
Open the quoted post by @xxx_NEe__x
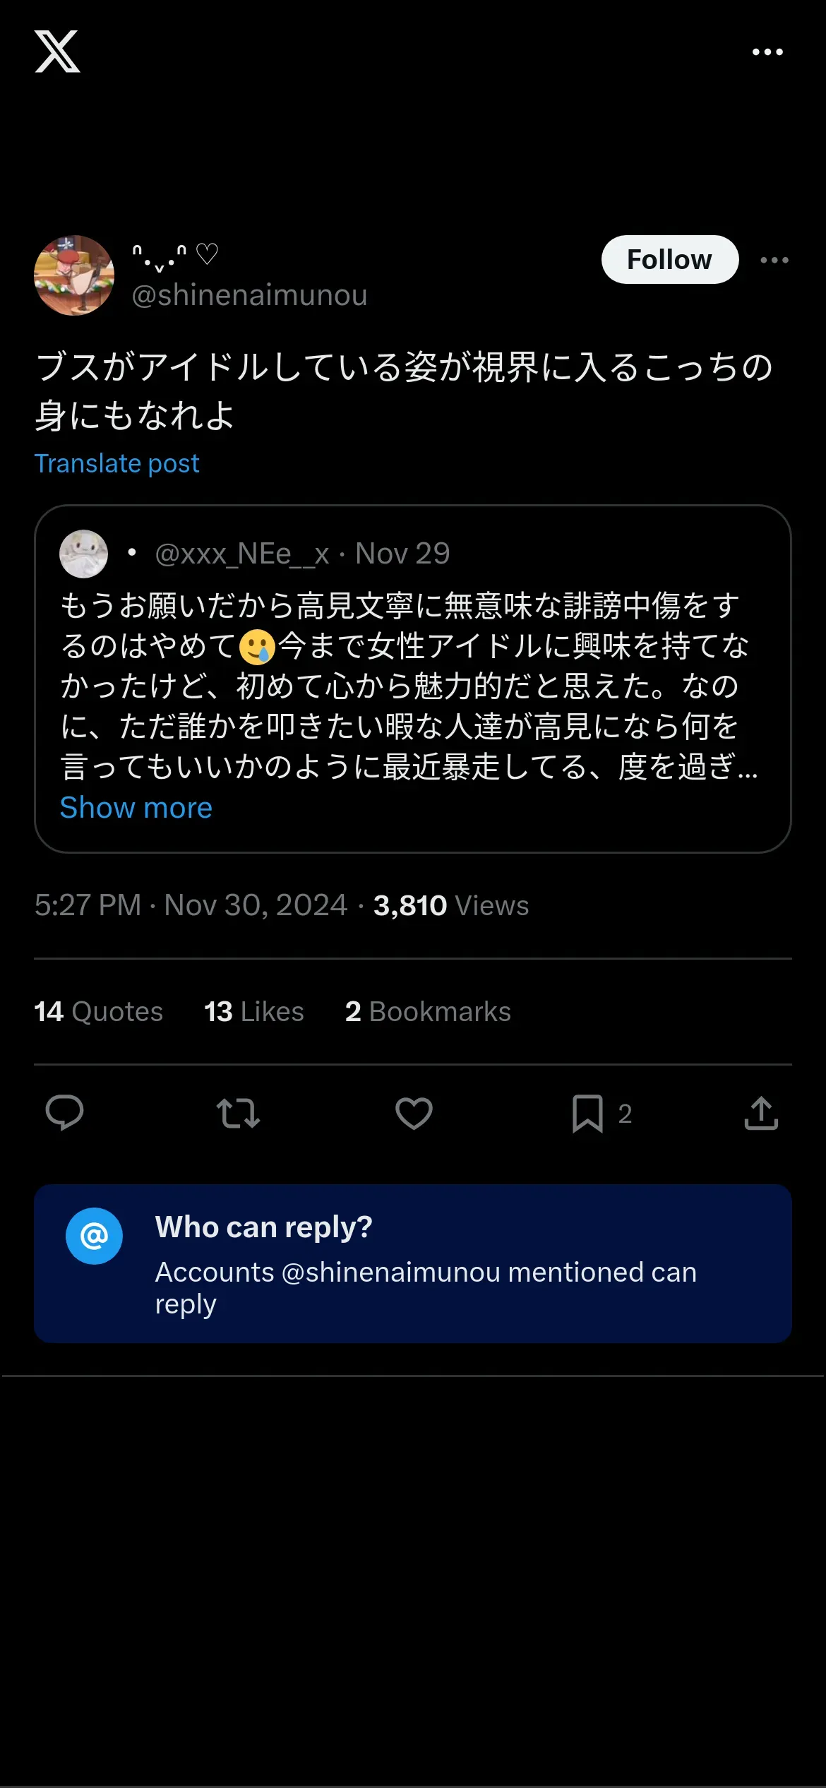[409, 685]
